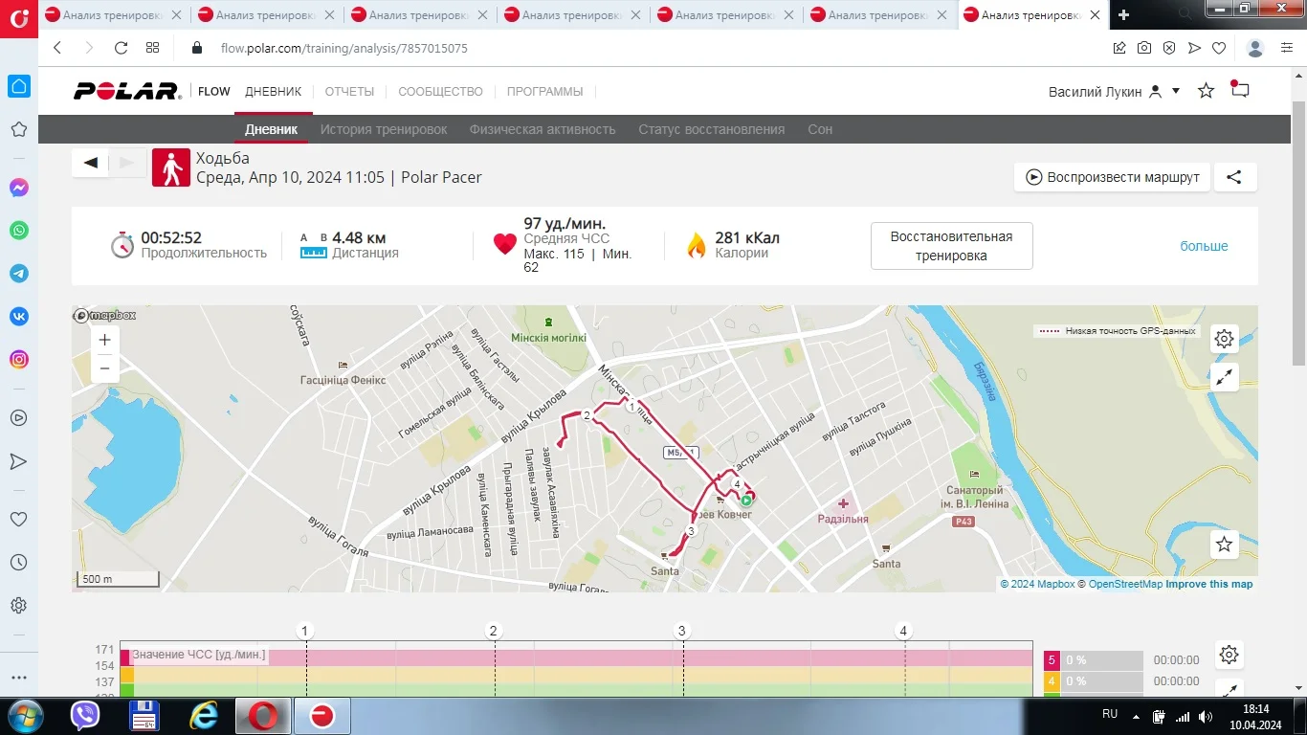
Task: Open Internet Explorer from the taskbar
Action: click(x=204, y=715)
